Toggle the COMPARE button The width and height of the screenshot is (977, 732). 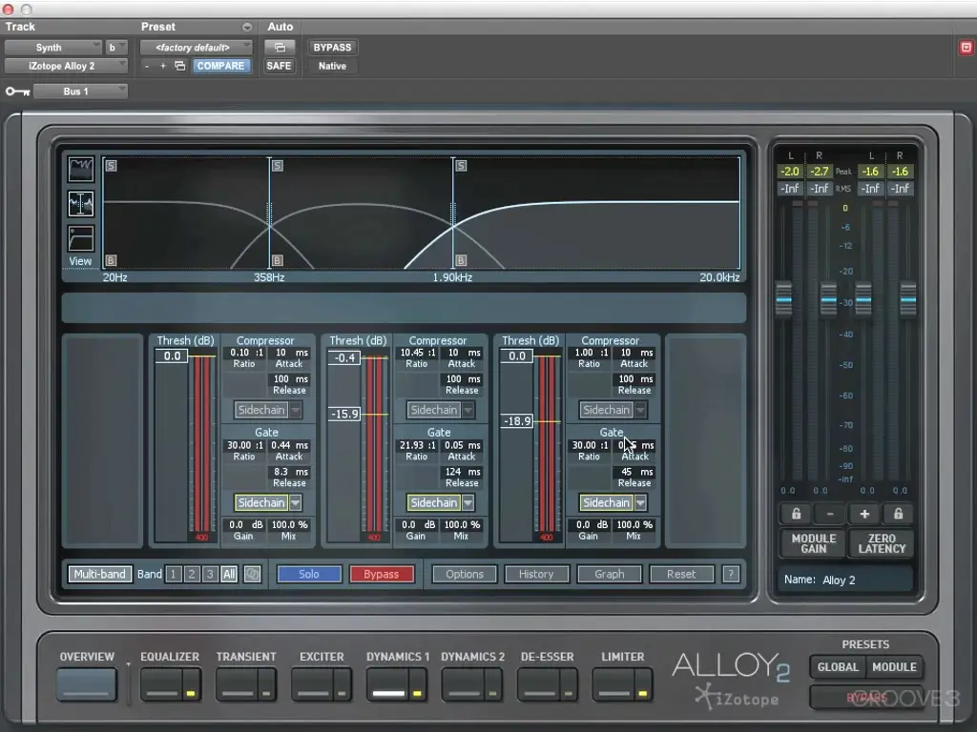pos(220,66)
